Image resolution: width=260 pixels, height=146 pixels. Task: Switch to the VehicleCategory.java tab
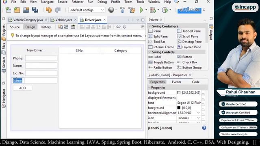coord(28,20)
